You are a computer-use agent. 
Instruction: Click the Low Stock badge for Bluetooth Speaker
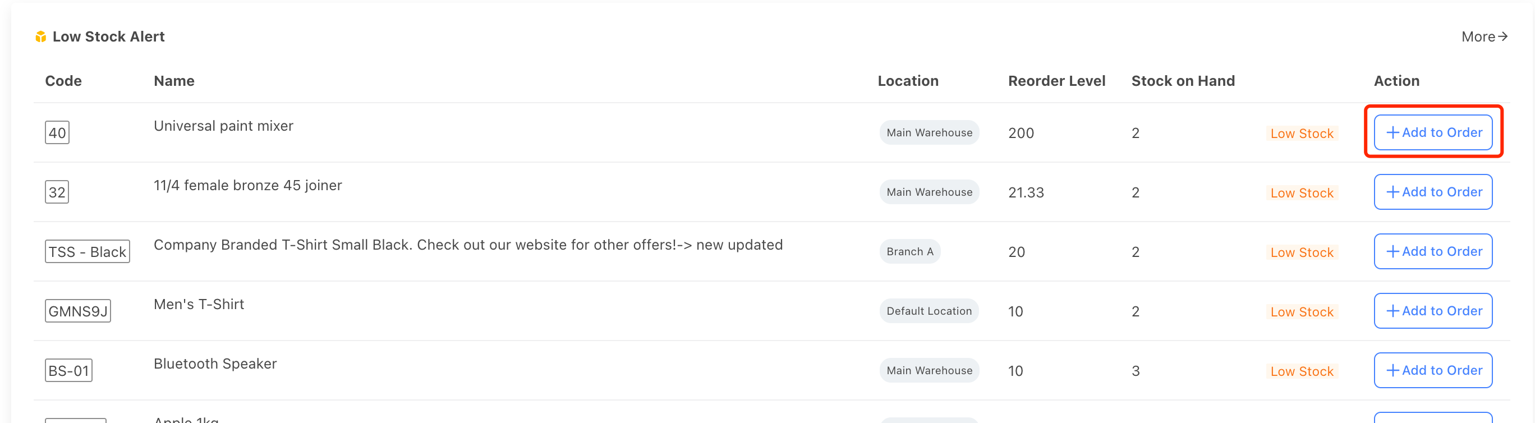coord(1302,372)
